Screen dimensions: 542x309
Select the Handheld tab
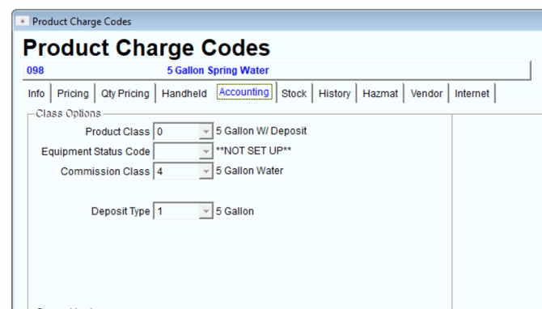(x=184, y=93)
